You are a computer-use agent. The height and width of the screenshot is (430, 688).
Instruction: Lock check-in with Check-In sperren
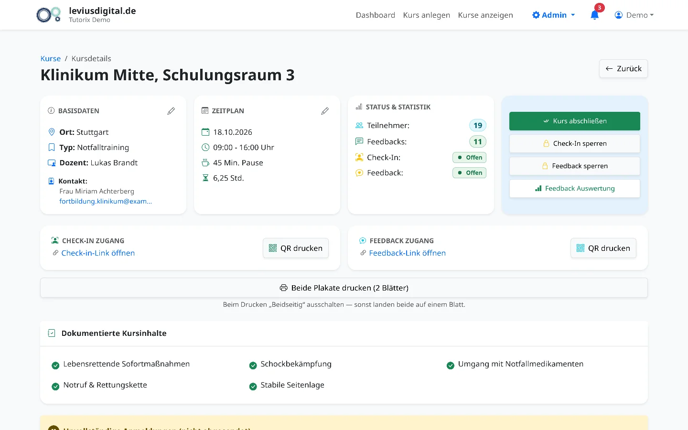[575, 143]
